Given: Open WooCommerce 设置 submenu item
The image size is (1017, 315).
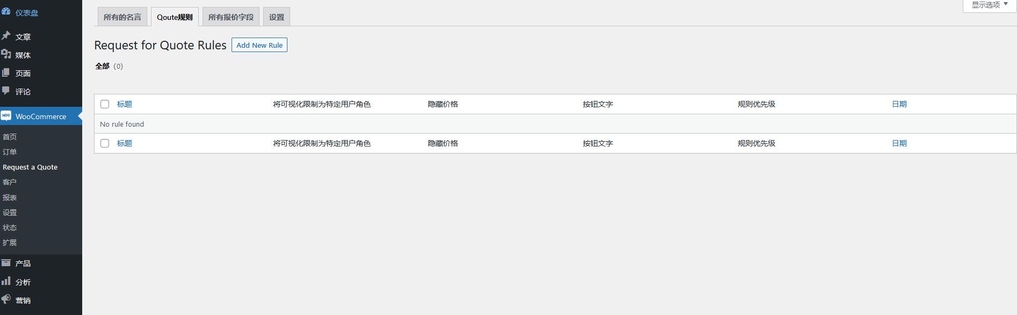Looking at the screenshot, I should pos(10,213).
